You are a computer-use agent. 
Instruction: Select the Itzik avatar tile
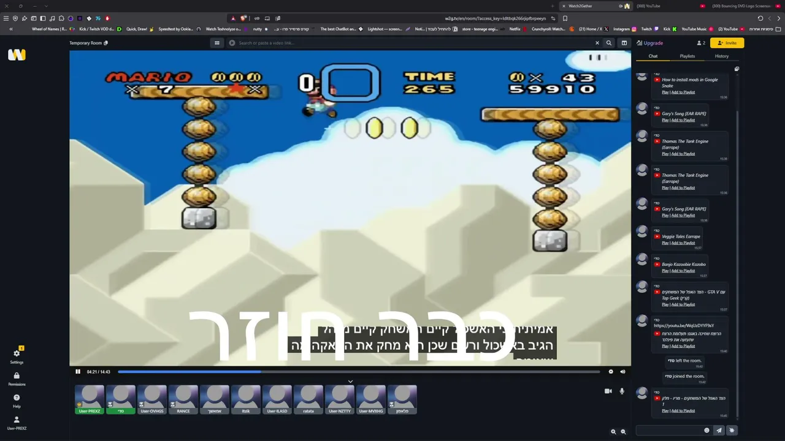(x=246, y=399)
